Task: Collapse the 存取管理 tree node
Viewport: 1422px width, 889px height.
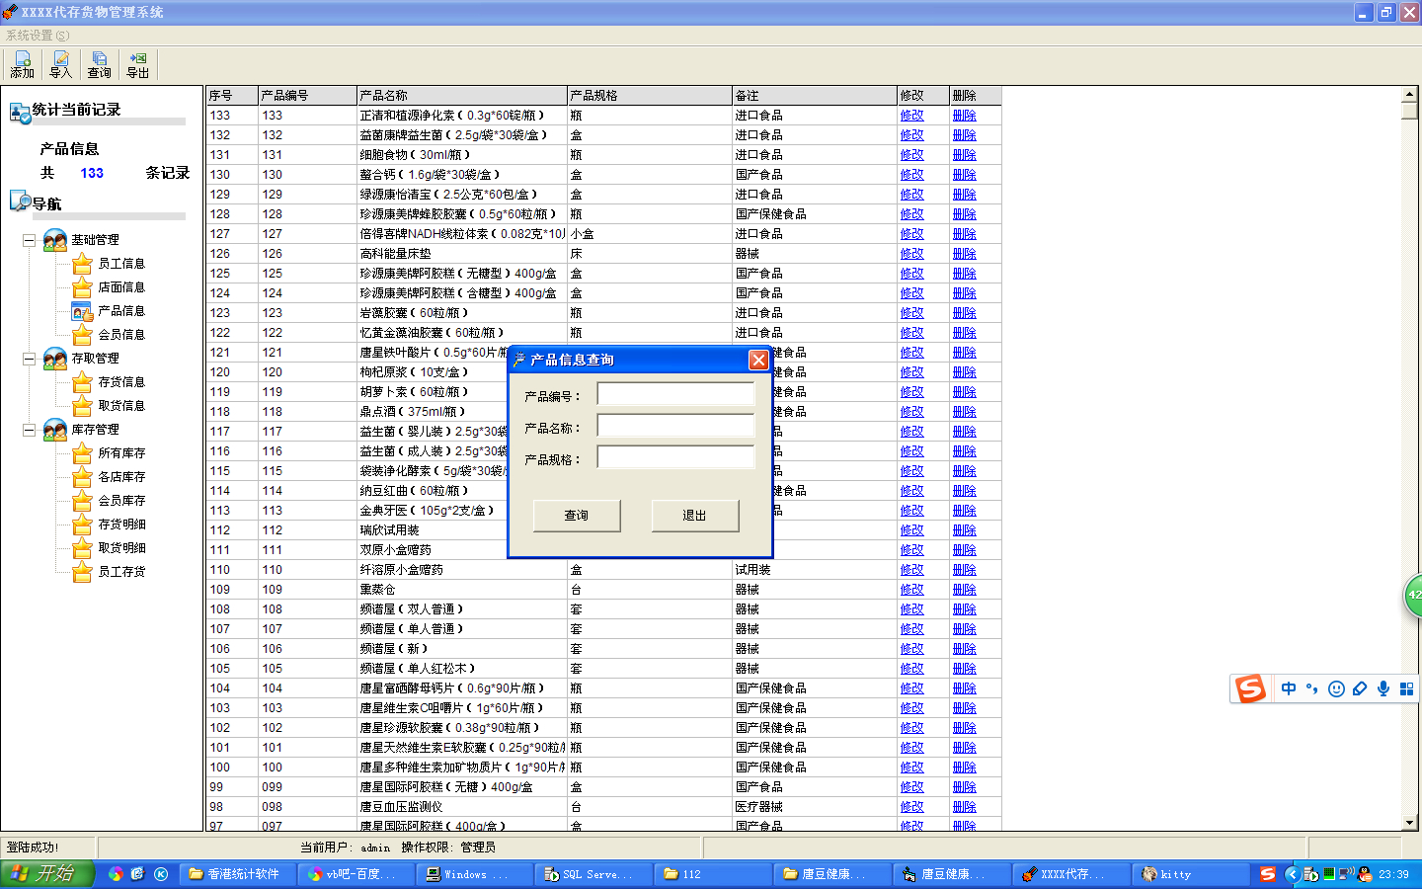Action: (30, 359)
